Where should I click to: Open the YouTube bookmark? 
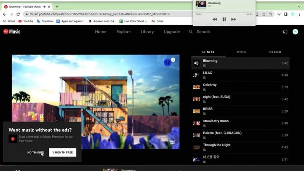click(x=26, y=21)
